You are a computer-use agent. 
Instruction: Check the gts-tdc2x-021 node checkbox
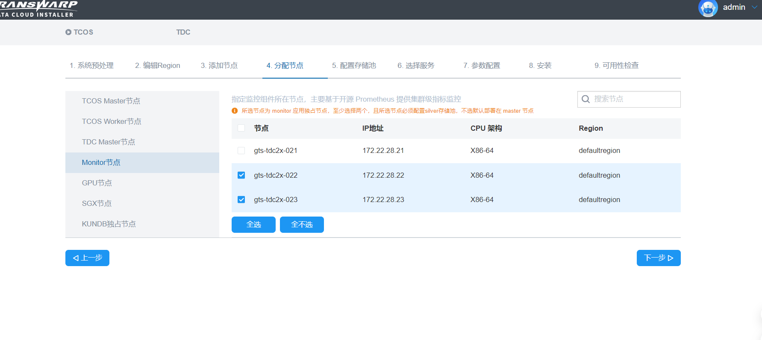[241, 150]
